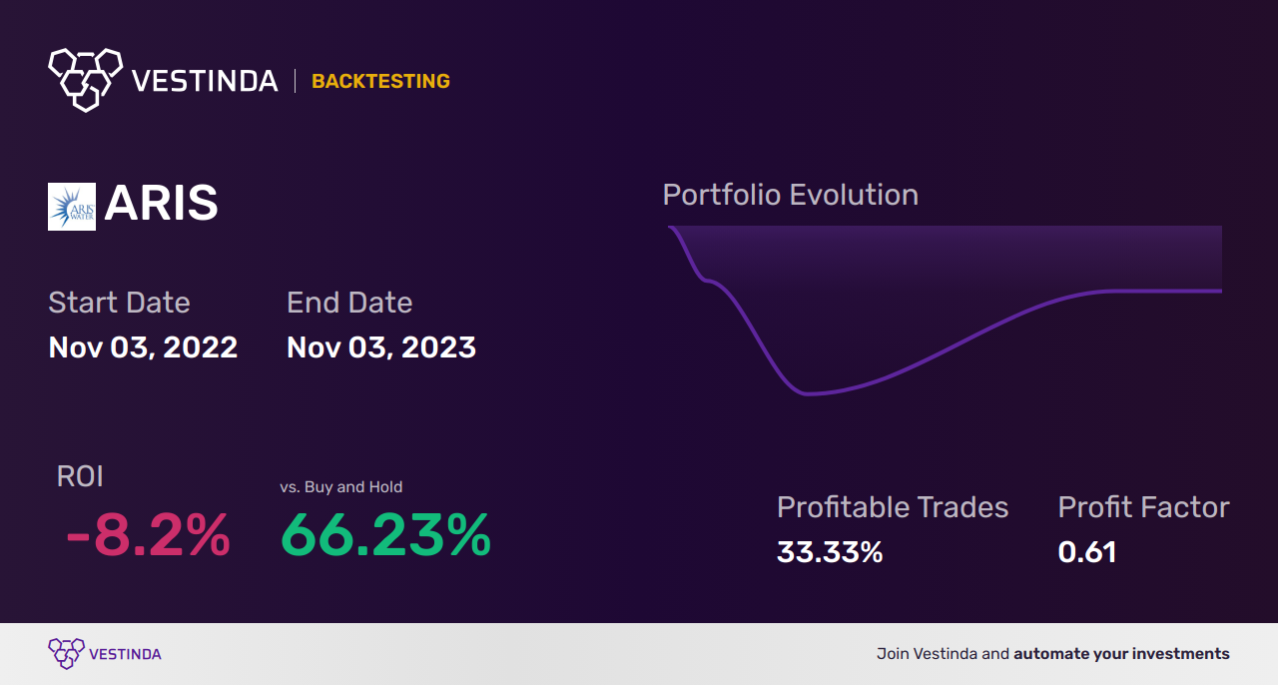
Task: Click the Start Date label
Action: 119,303
